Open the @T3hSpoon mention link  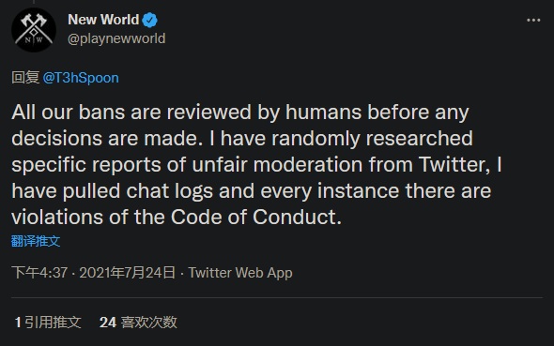tap(81, 78)
